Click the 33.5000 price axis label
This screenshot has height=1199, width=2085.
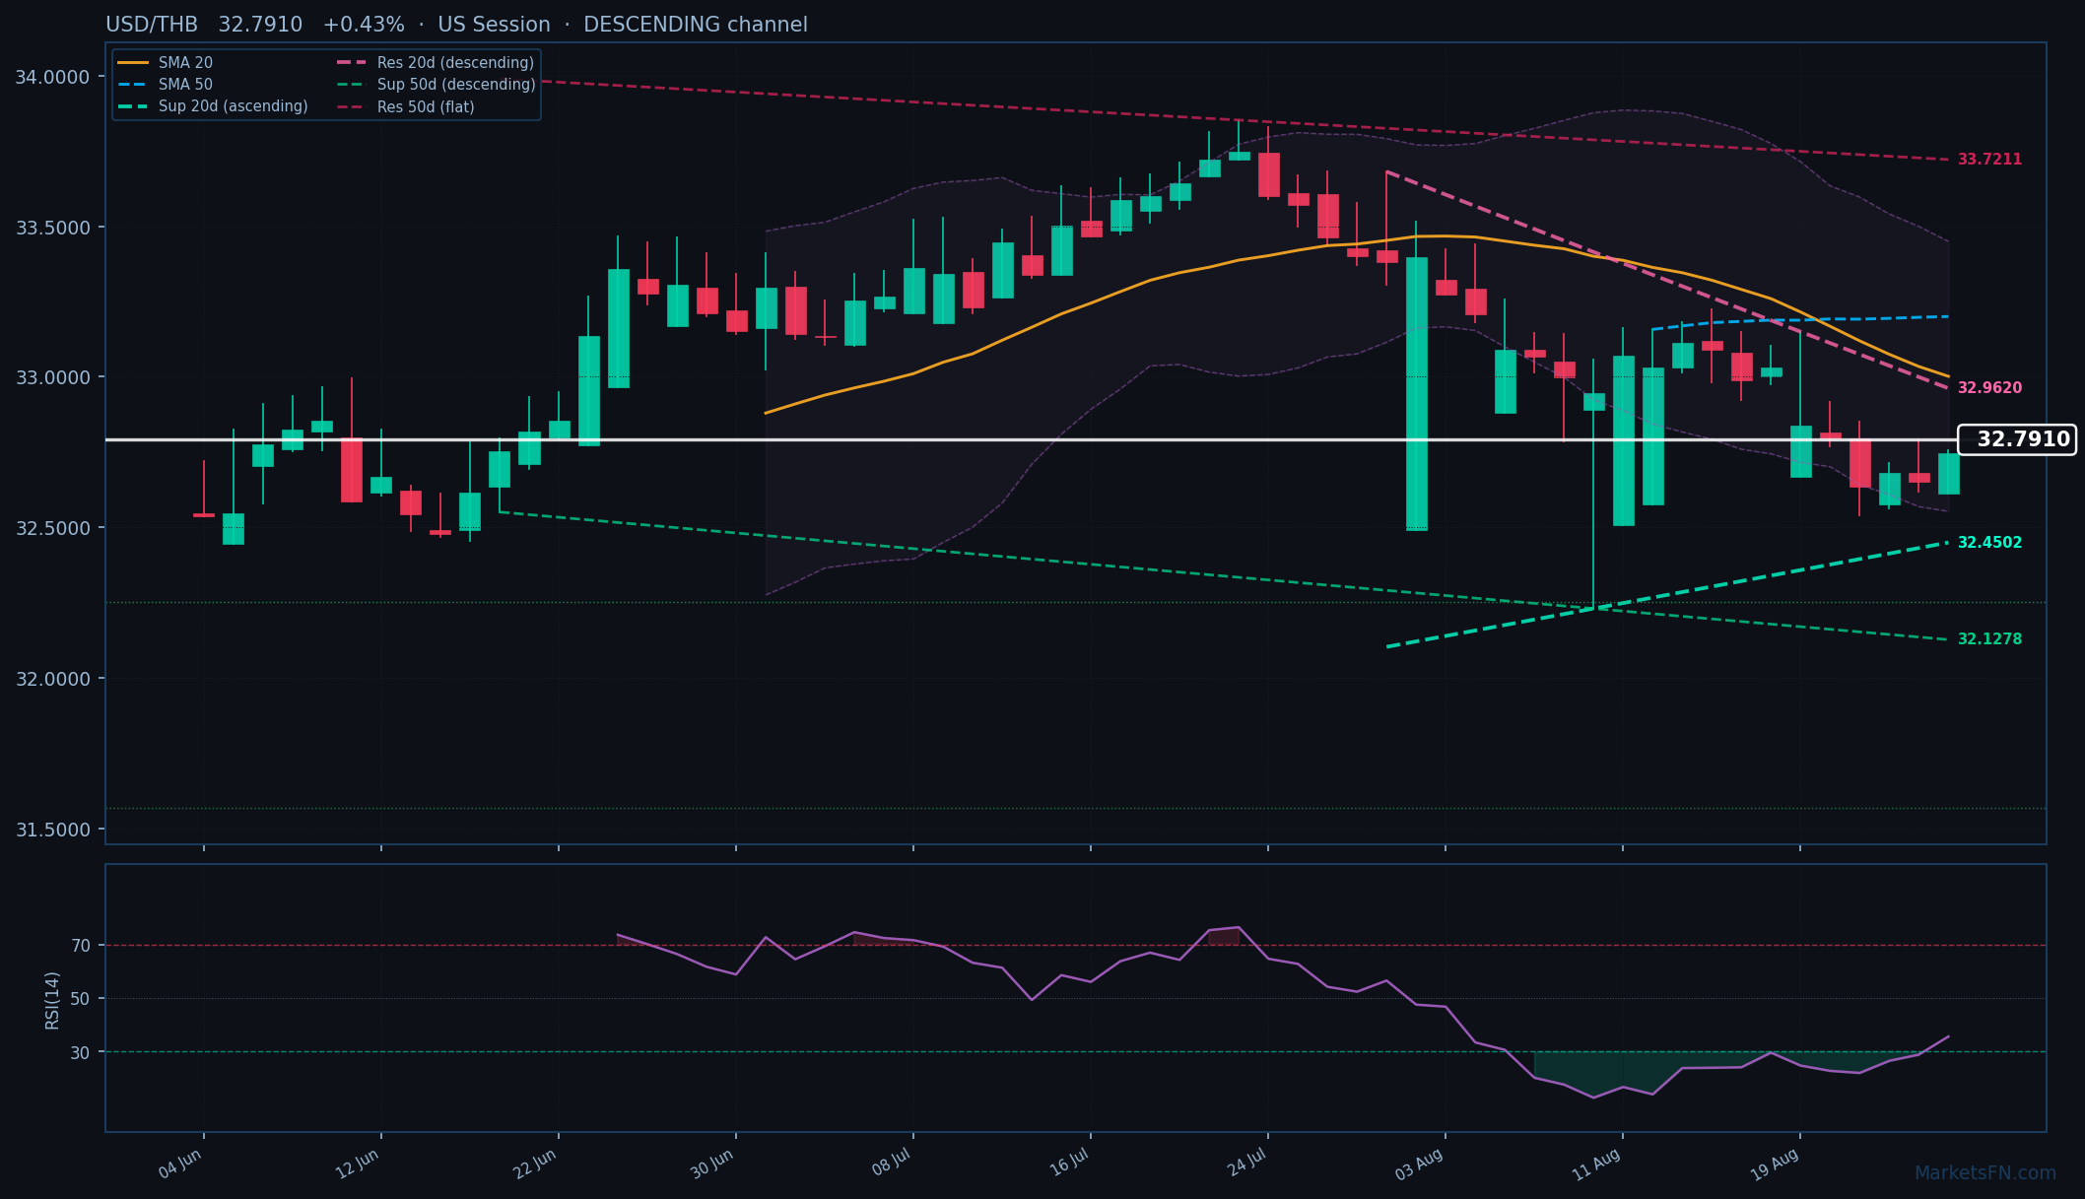click(x=52, y=228)
